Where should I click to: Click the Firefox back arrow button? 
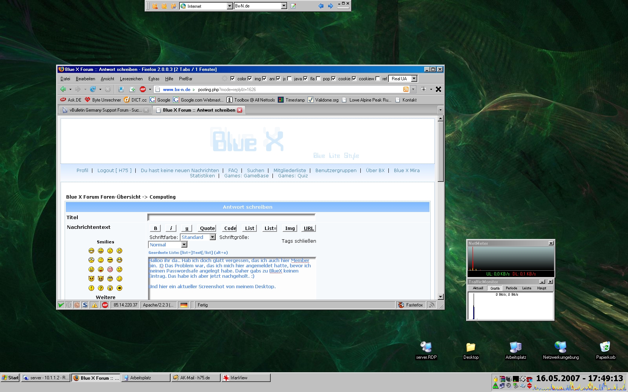pyautogui.click(x=63, y=89)
